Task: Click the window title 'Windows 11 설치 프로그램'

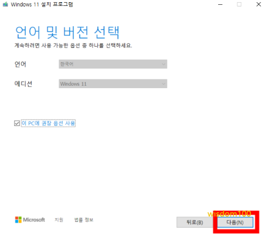Action: coord(42,4)
